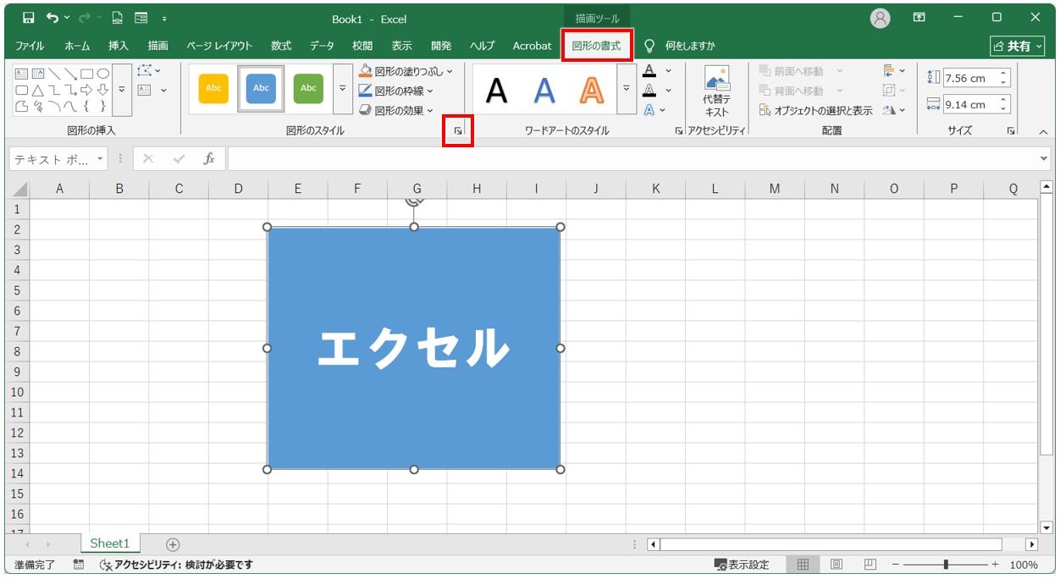Switch to Normal view in status bar

point(803,565)
